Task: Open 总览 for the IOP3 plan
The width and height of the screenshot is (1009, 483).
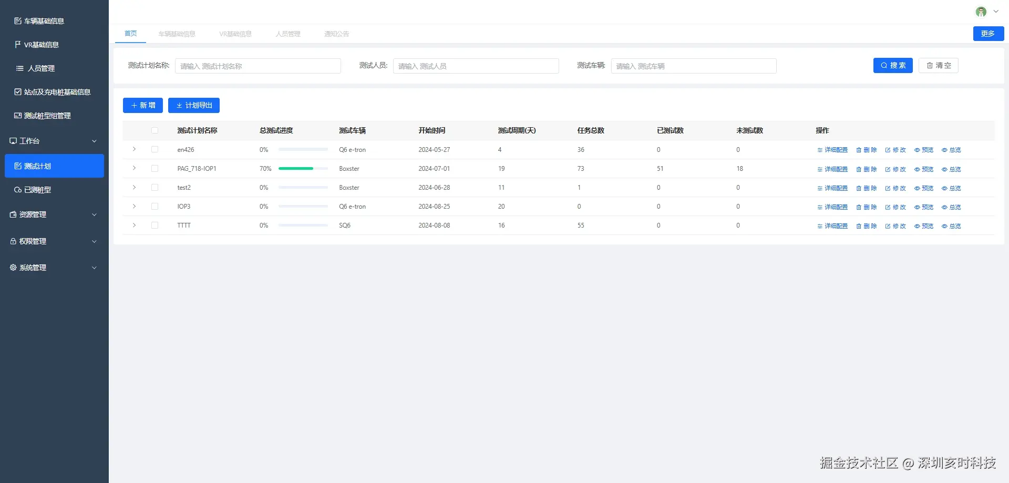Action: [951, 207]
